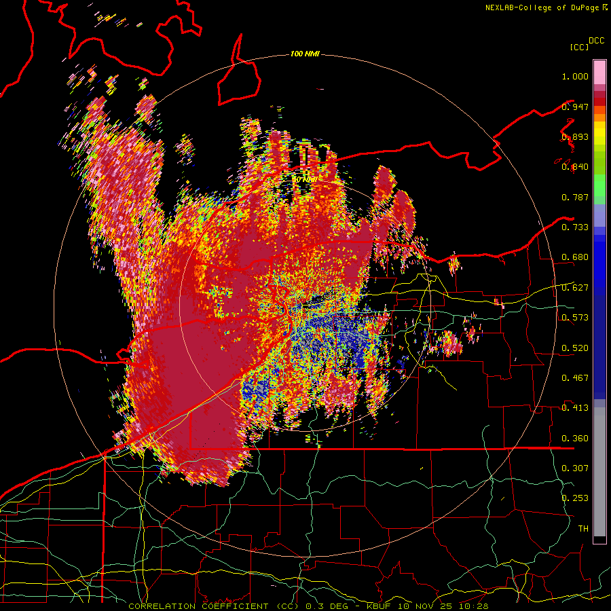Click the 0.253 color scale value
The width and height of the screenshot is (611, 611).
pos(575,498)
